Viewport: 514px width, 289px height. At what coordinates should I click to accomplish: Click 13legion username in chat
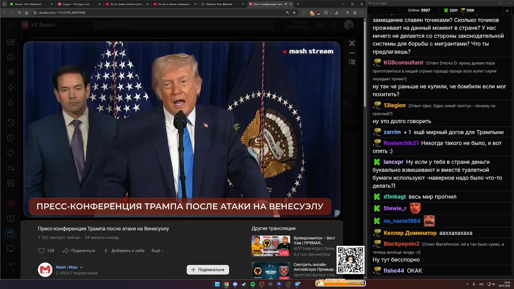point(394,106)
